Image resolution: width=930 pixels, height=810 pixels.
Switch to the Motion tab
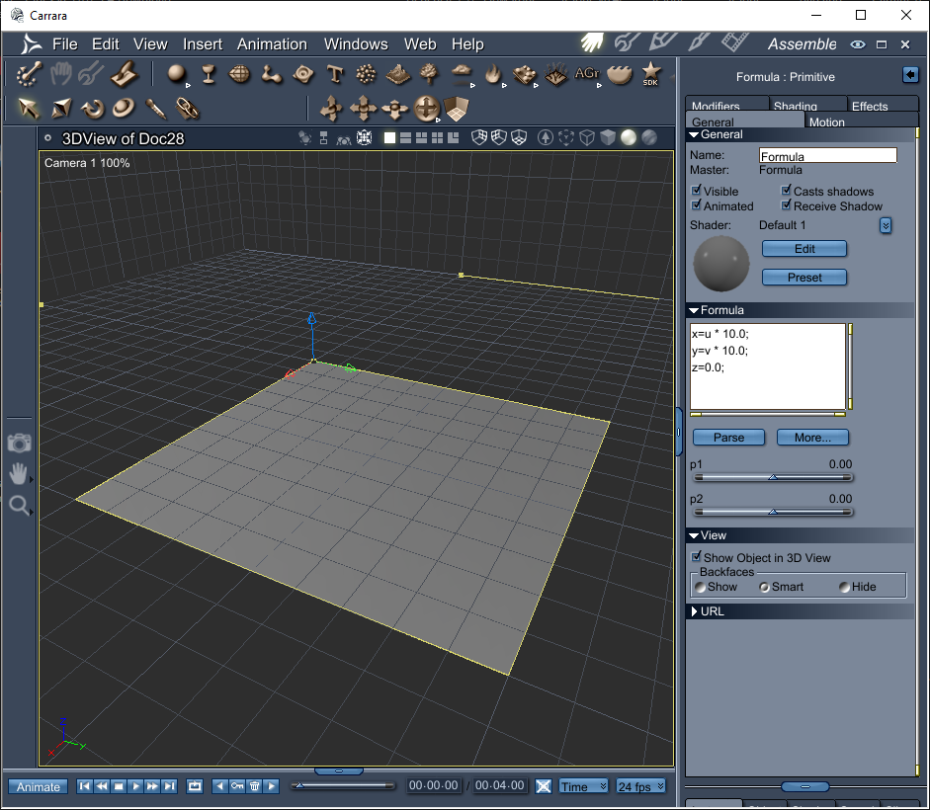coord(826,122)
